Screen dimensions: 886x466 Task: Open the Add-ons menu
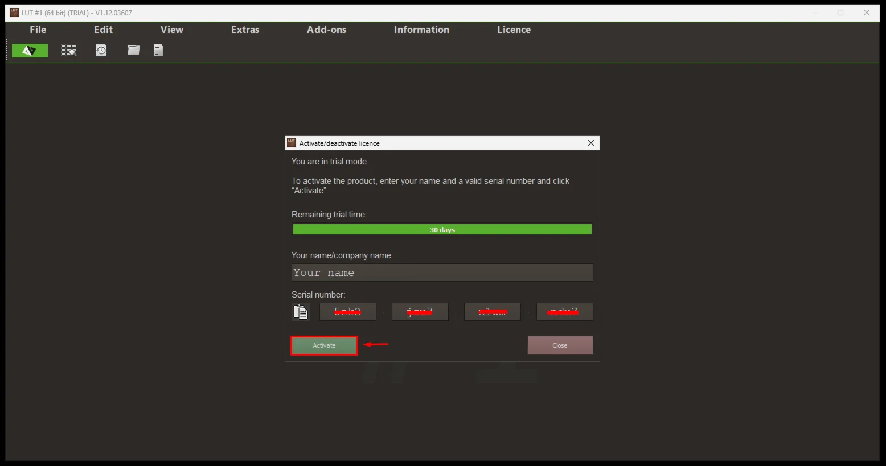coord(326,30)
